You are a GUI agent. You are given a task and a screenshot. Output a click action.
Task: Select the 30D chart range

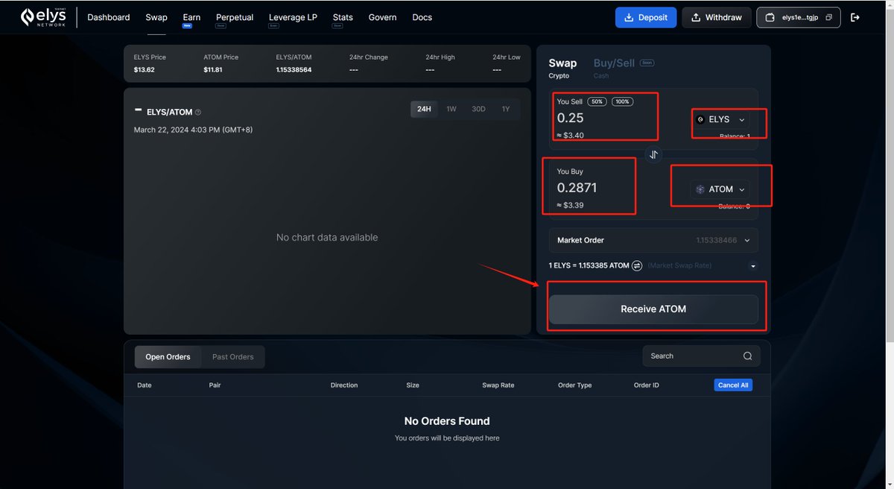478,109
